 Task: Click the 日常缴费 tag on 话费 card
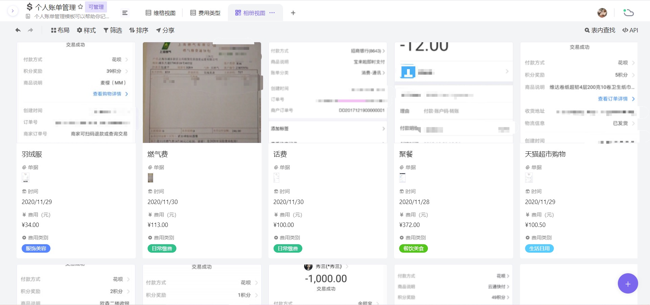[x=288, y=249]
